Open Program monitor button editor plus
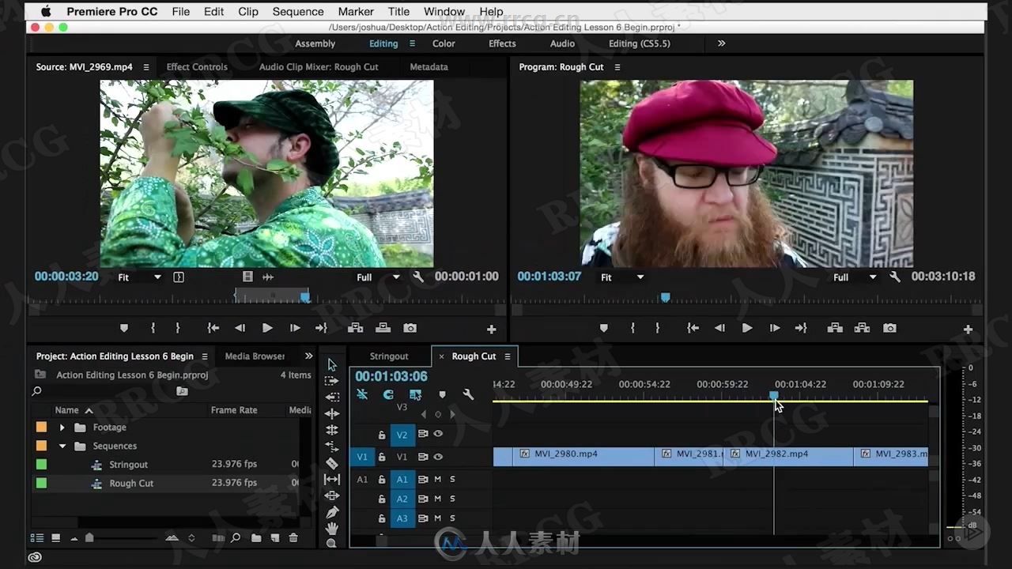This screenshot has width=1012, height=569. 968,329
